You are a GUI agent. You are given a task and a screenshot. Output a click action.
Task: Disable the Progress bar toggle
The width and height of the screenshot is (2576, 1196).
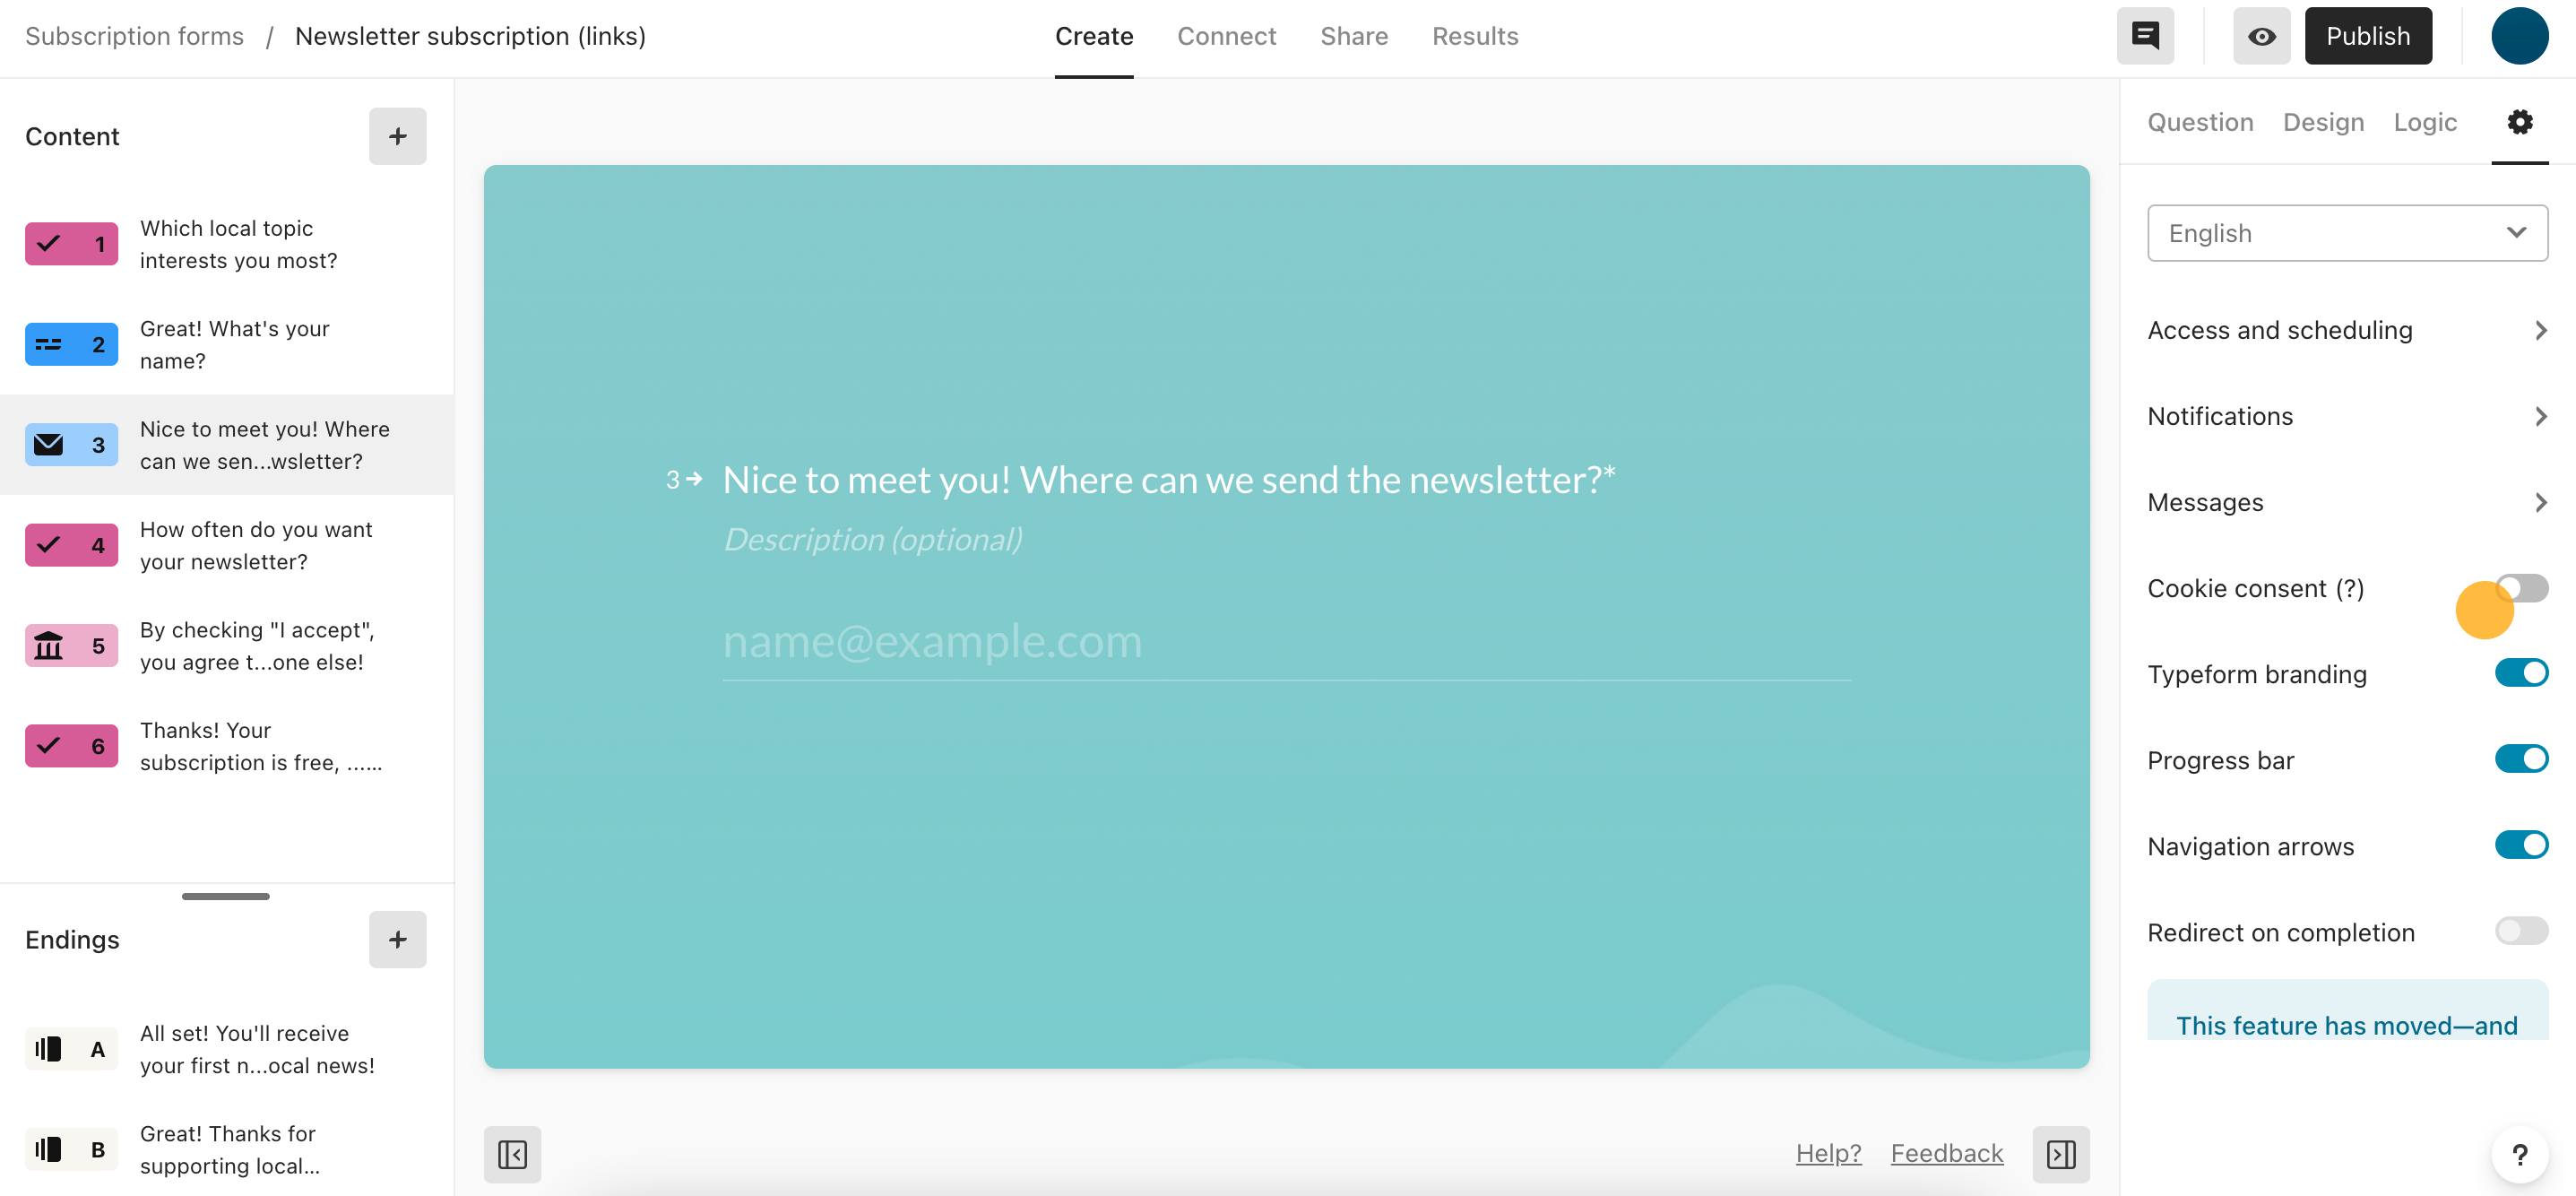[x=2521, y=759]
